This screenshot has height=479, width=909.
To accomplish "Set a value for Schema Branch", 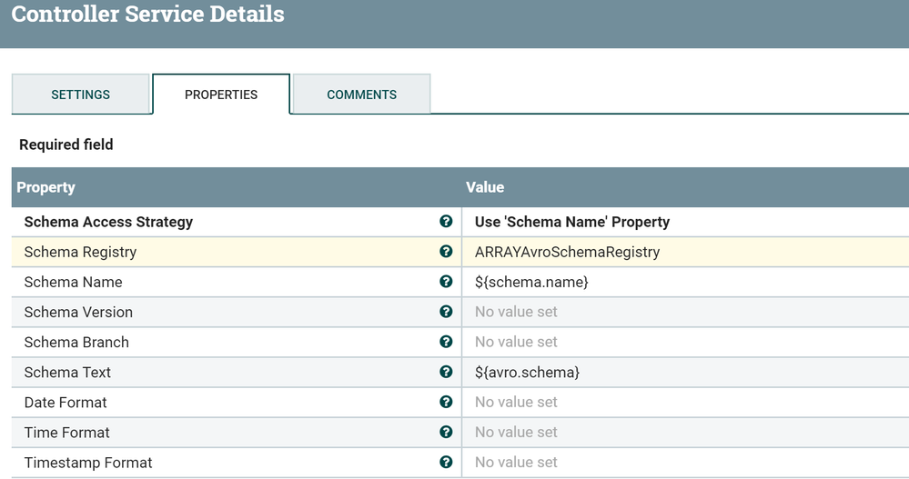I will (516, 342).
